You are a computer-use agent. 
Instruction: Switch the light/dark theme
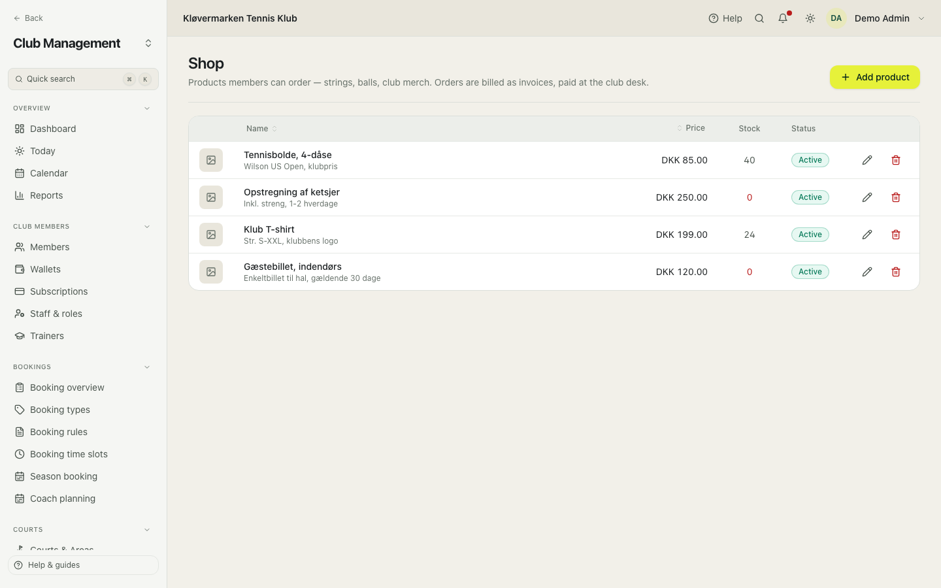coord(810,18)
